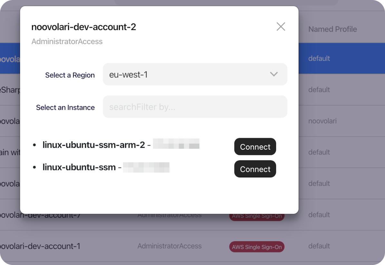Click the 'AdministratorAccess' subtitle in the dialog
This screenshot has width=385, height=265.
(67, 42)
